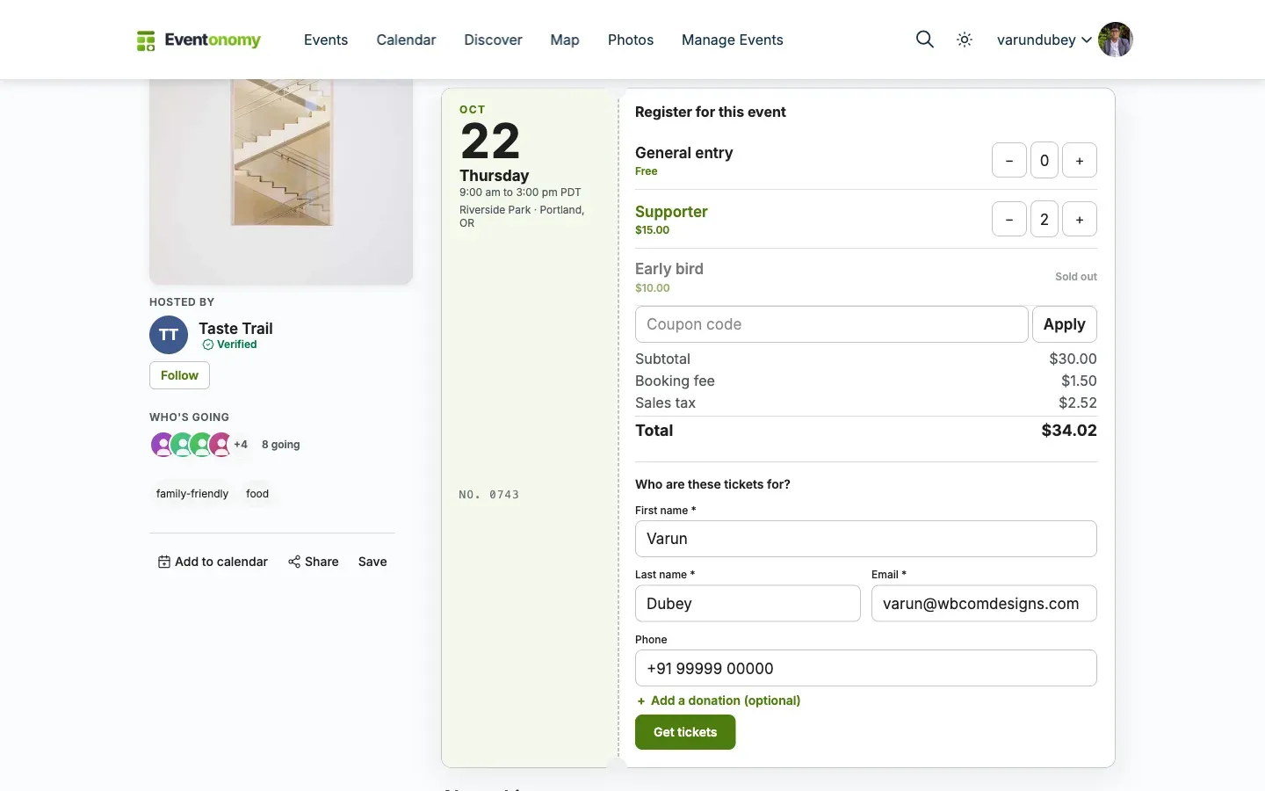Click the Booking fee amount $1.50

(1079, 381)
